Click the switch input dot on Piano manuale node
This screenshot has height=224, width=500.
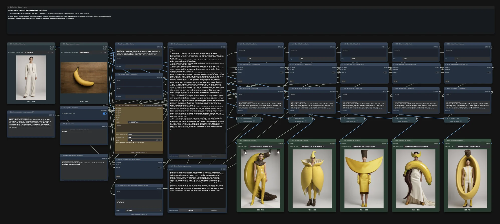point(115,167)
